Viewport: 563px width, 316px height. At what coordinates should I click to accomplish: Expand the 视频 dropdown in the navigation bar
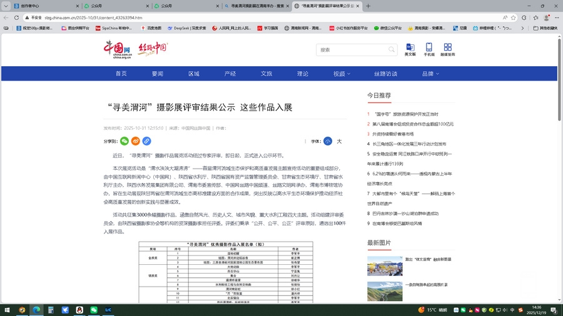[x=342, y=74]
